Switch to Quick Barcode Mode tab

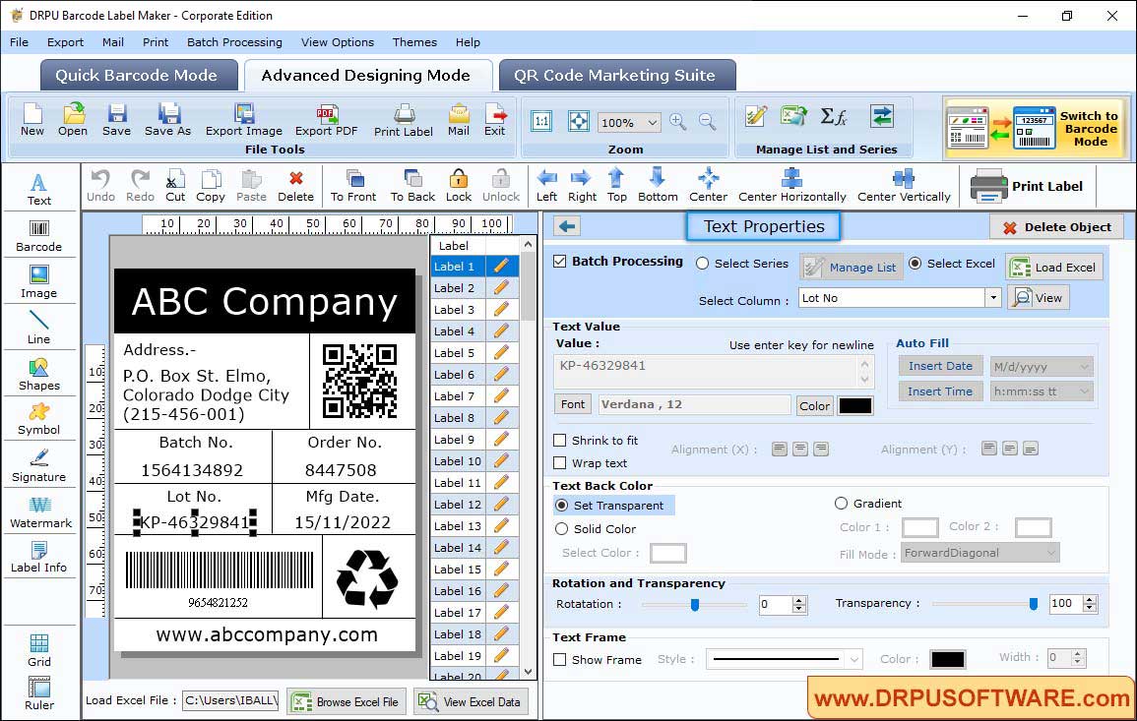pos(139,76)
